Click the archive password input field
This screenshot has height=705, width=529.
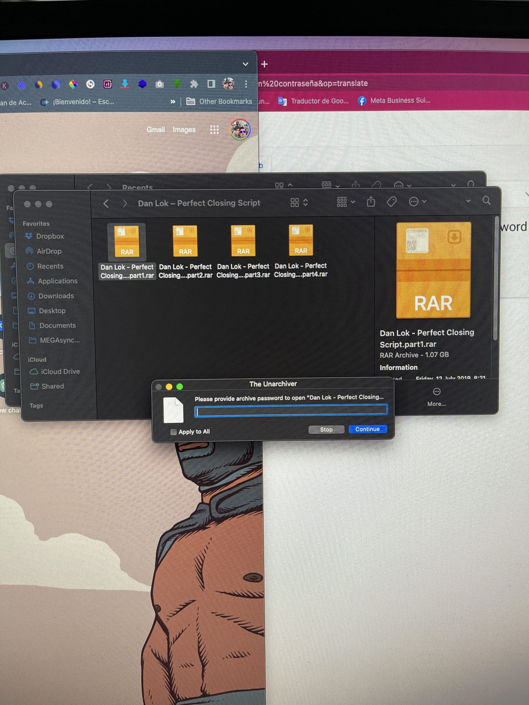[291, 411]
